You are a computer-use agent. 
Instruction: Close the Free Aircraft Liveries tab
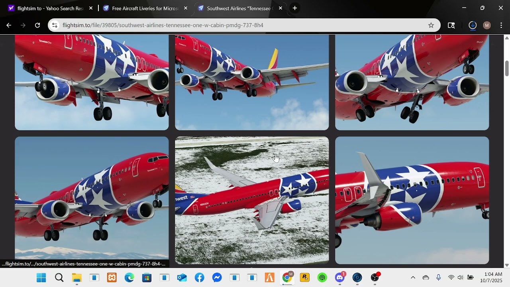click(186, 8)
